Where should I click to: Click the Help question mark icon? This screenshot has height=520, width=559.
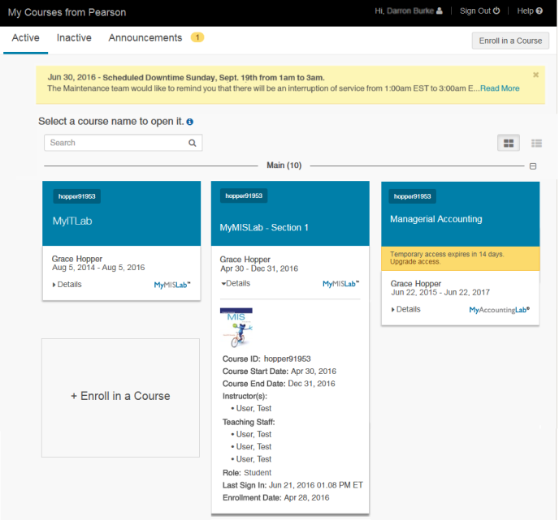[x=539, y=11]
